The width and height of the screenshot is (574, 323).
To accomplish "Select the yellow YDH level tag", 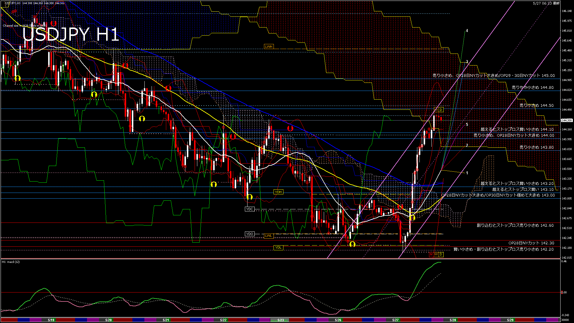I will point(278,192).
